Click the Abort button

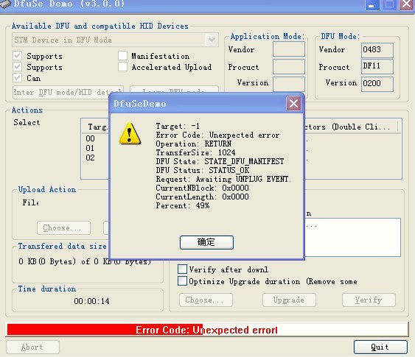point(32,347)
